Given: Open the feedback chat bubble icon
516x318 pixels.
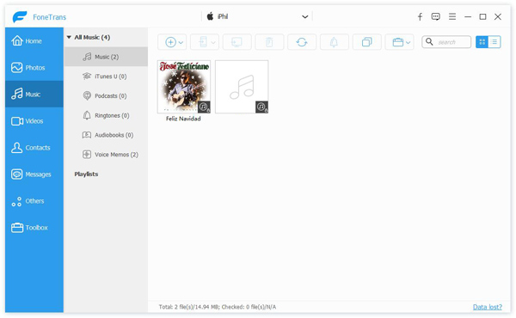Looking at the screenshot, I should [436, 17].
